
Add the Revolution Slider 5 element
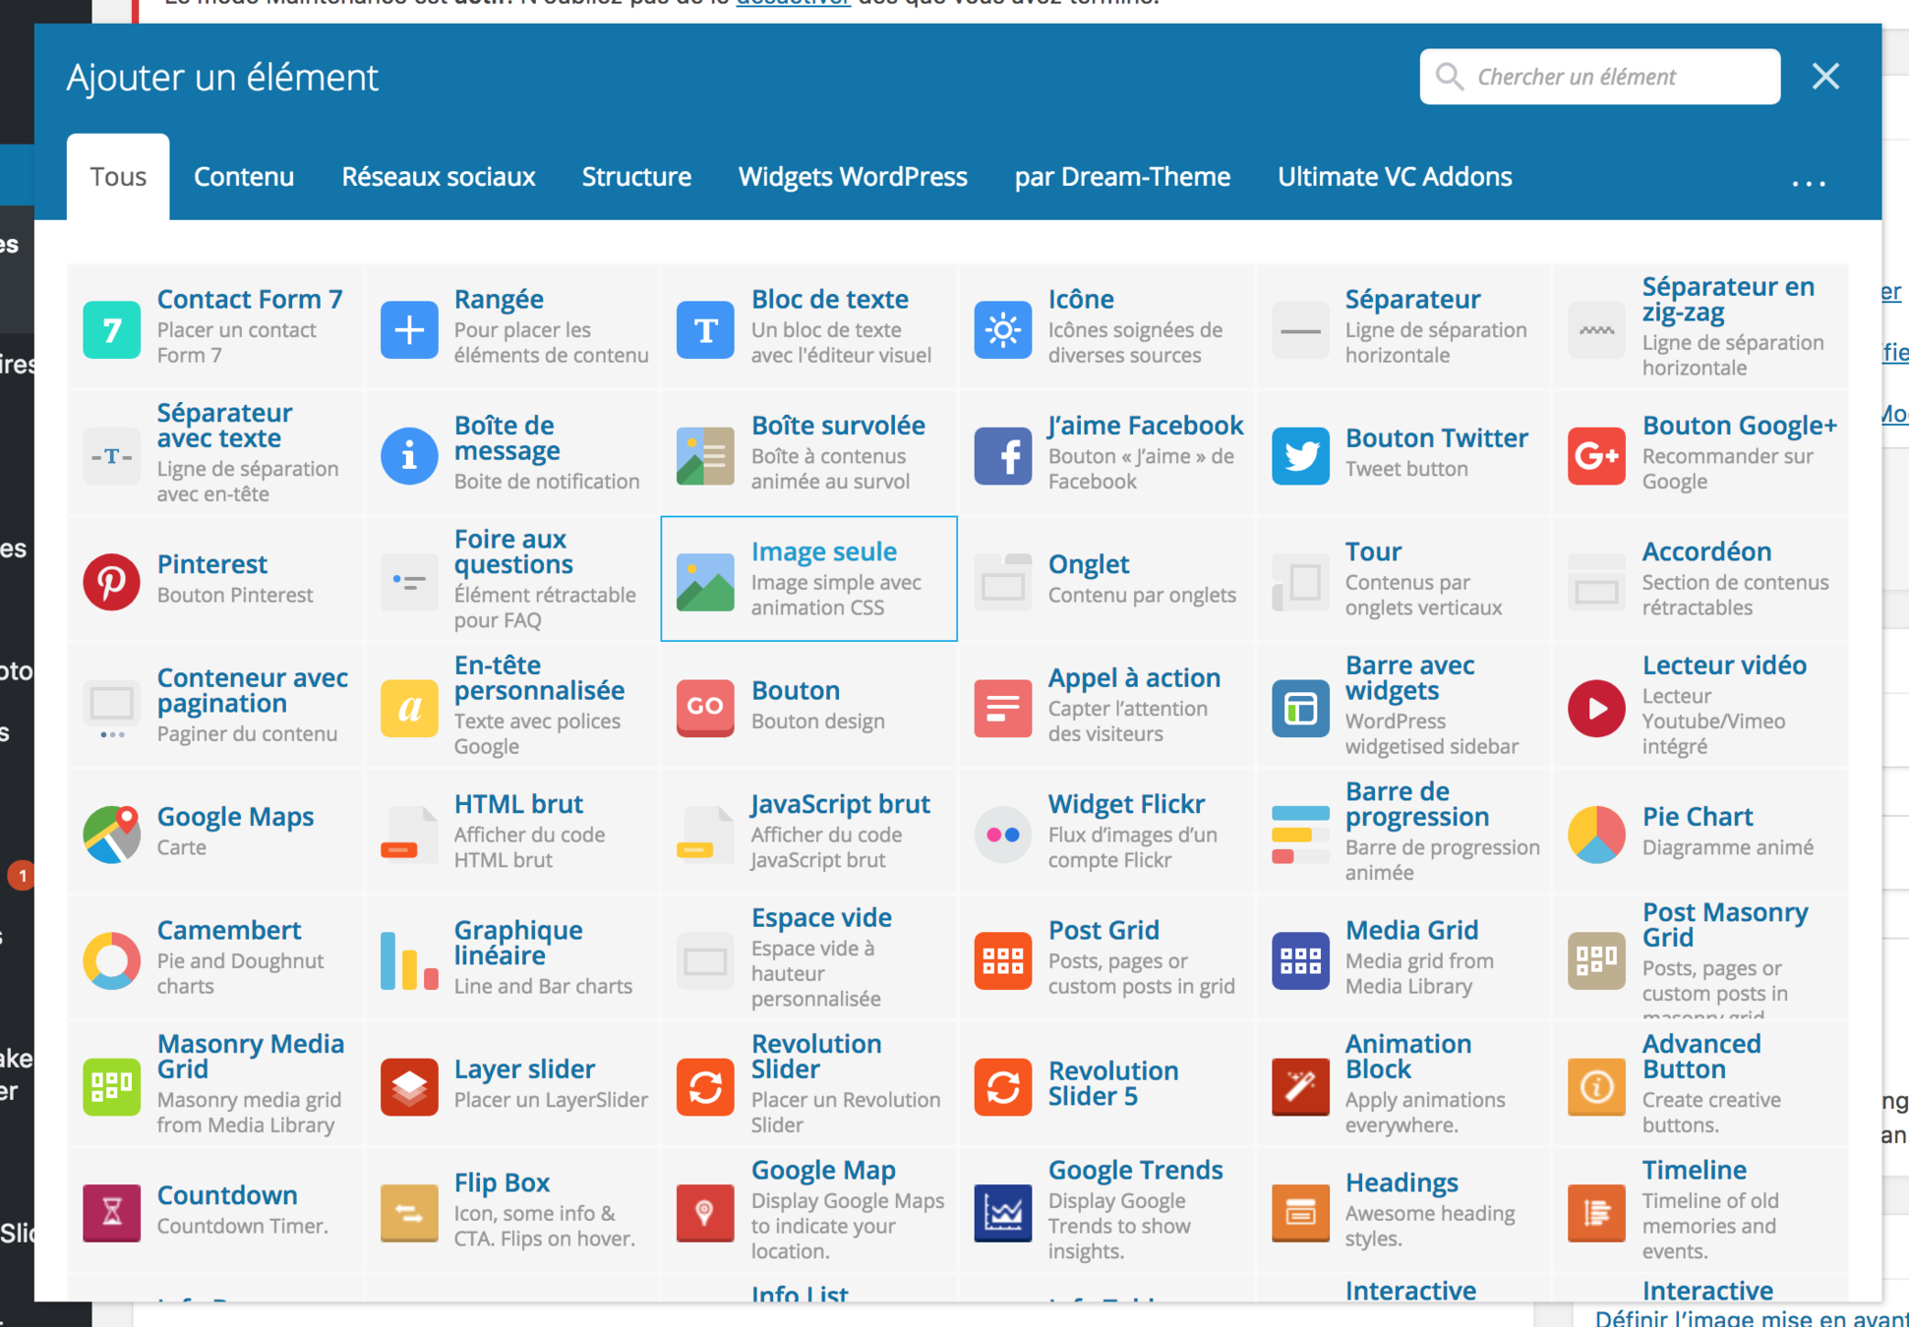tap(1112, 1083)
